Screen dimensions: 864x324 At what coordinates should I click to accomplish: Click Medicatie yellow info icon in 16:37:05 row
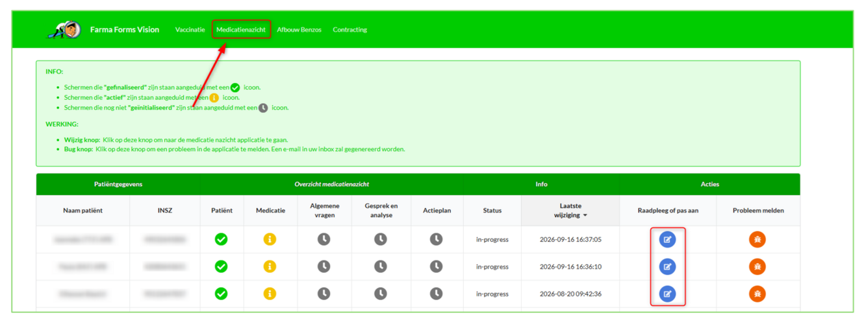click(270, 240)
